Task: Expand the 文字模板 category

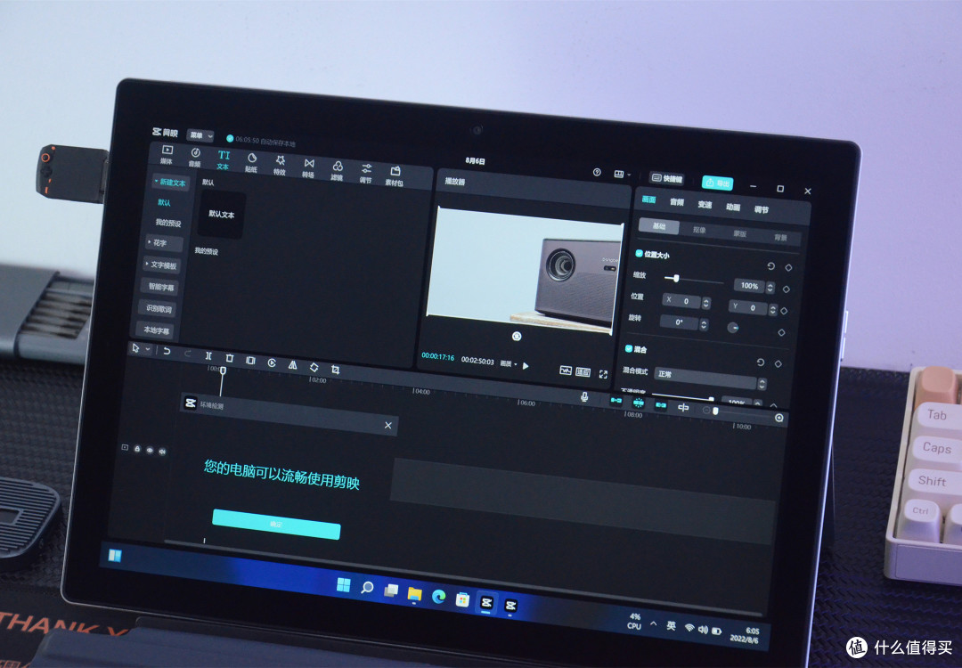Action: tap(161, 265)
